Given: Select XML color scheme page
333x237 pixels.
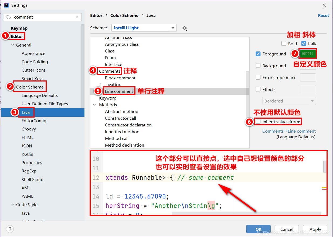Looking at the screenshot, I should click(26, 188).
